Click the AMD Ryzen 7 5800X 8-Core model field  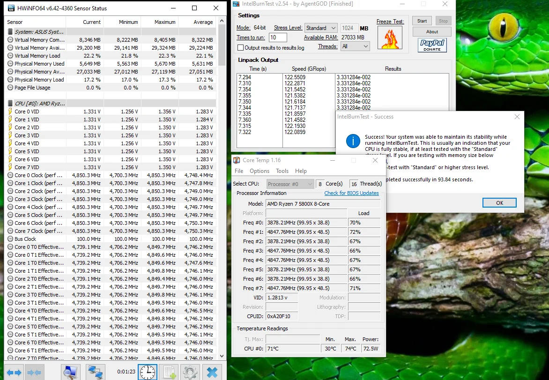(x=323, y=204)
